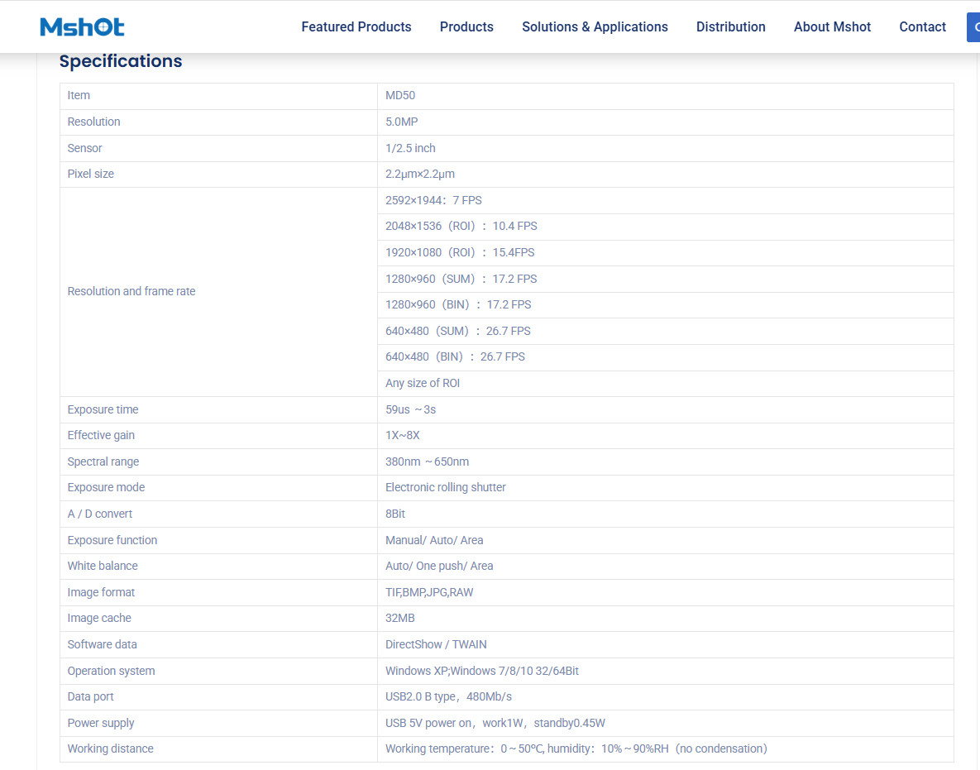Select the Exposure time label cell
This screenshot has height=770, width=980.
pos(219,409)
